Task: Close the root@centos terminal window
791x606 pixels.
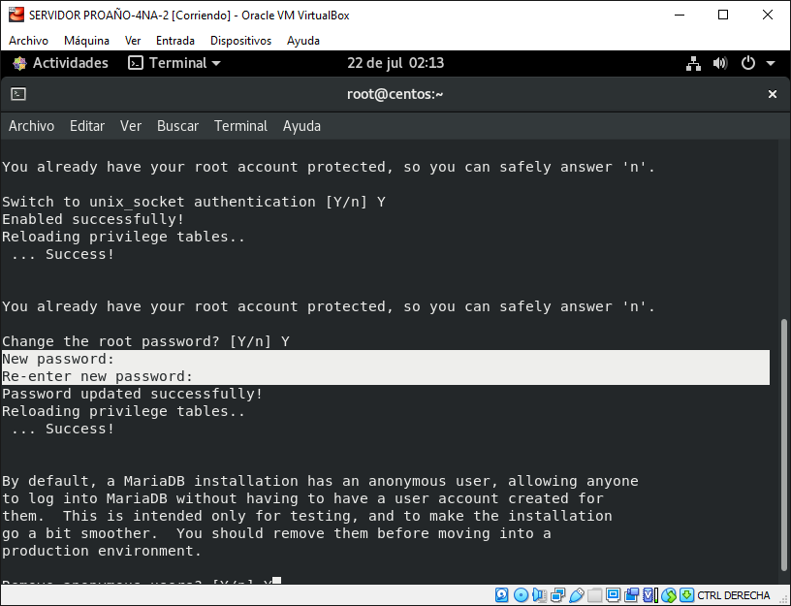Action: click(772, 94)
